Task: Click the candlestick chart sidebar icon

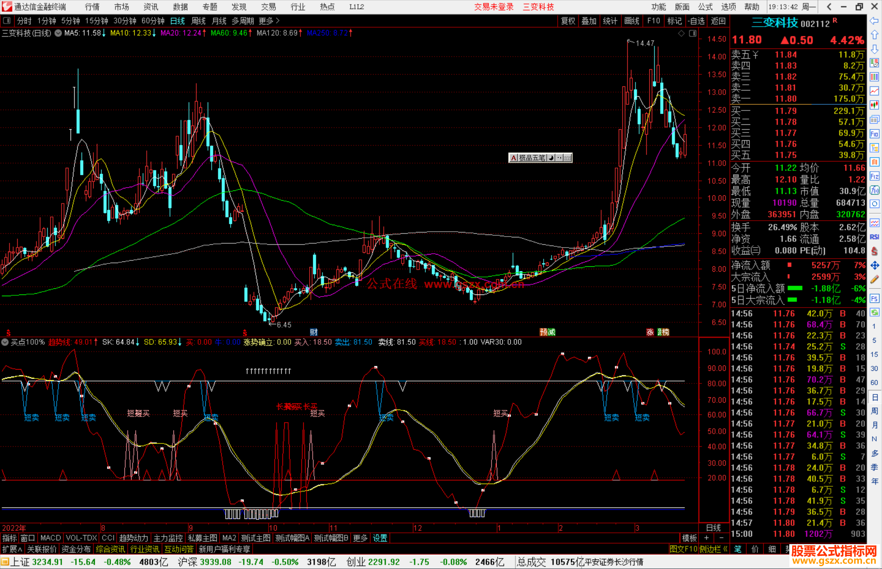Action: point(874,105)
